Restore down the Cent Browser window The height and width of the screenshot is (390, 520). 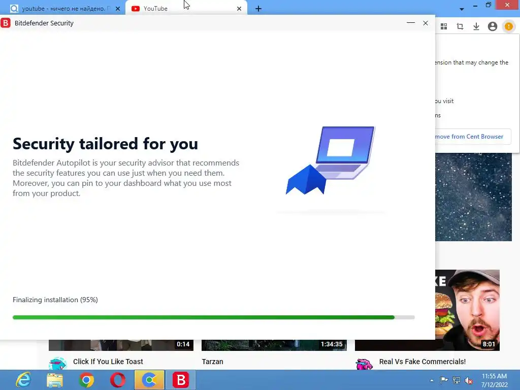click(488, 5)
